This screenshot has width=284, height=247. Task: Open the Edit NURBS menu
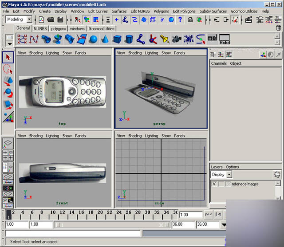pyautogui.click(x=140, y=11)
